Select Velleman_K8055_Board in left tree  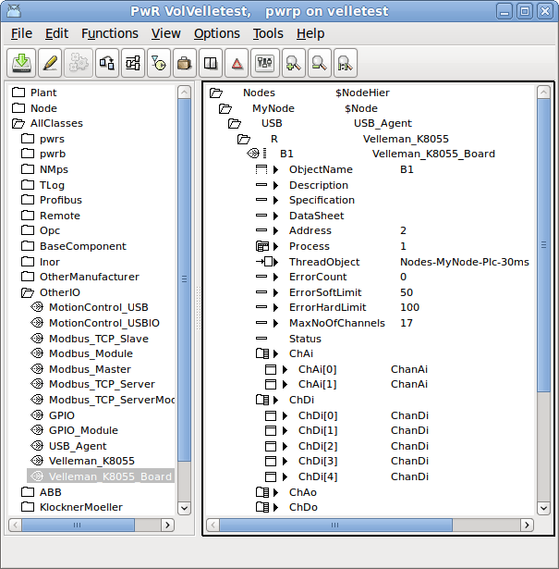click(101, 476)
